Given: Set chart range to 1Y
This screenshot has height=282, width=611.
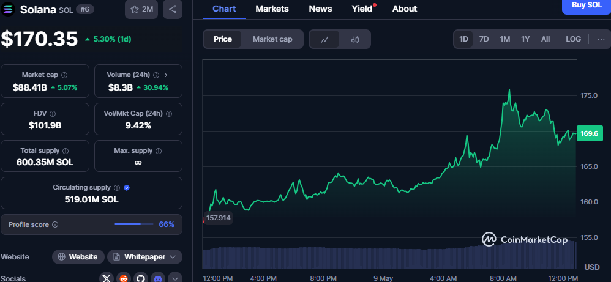Looking at the screenshot, I should coord(525,39).
